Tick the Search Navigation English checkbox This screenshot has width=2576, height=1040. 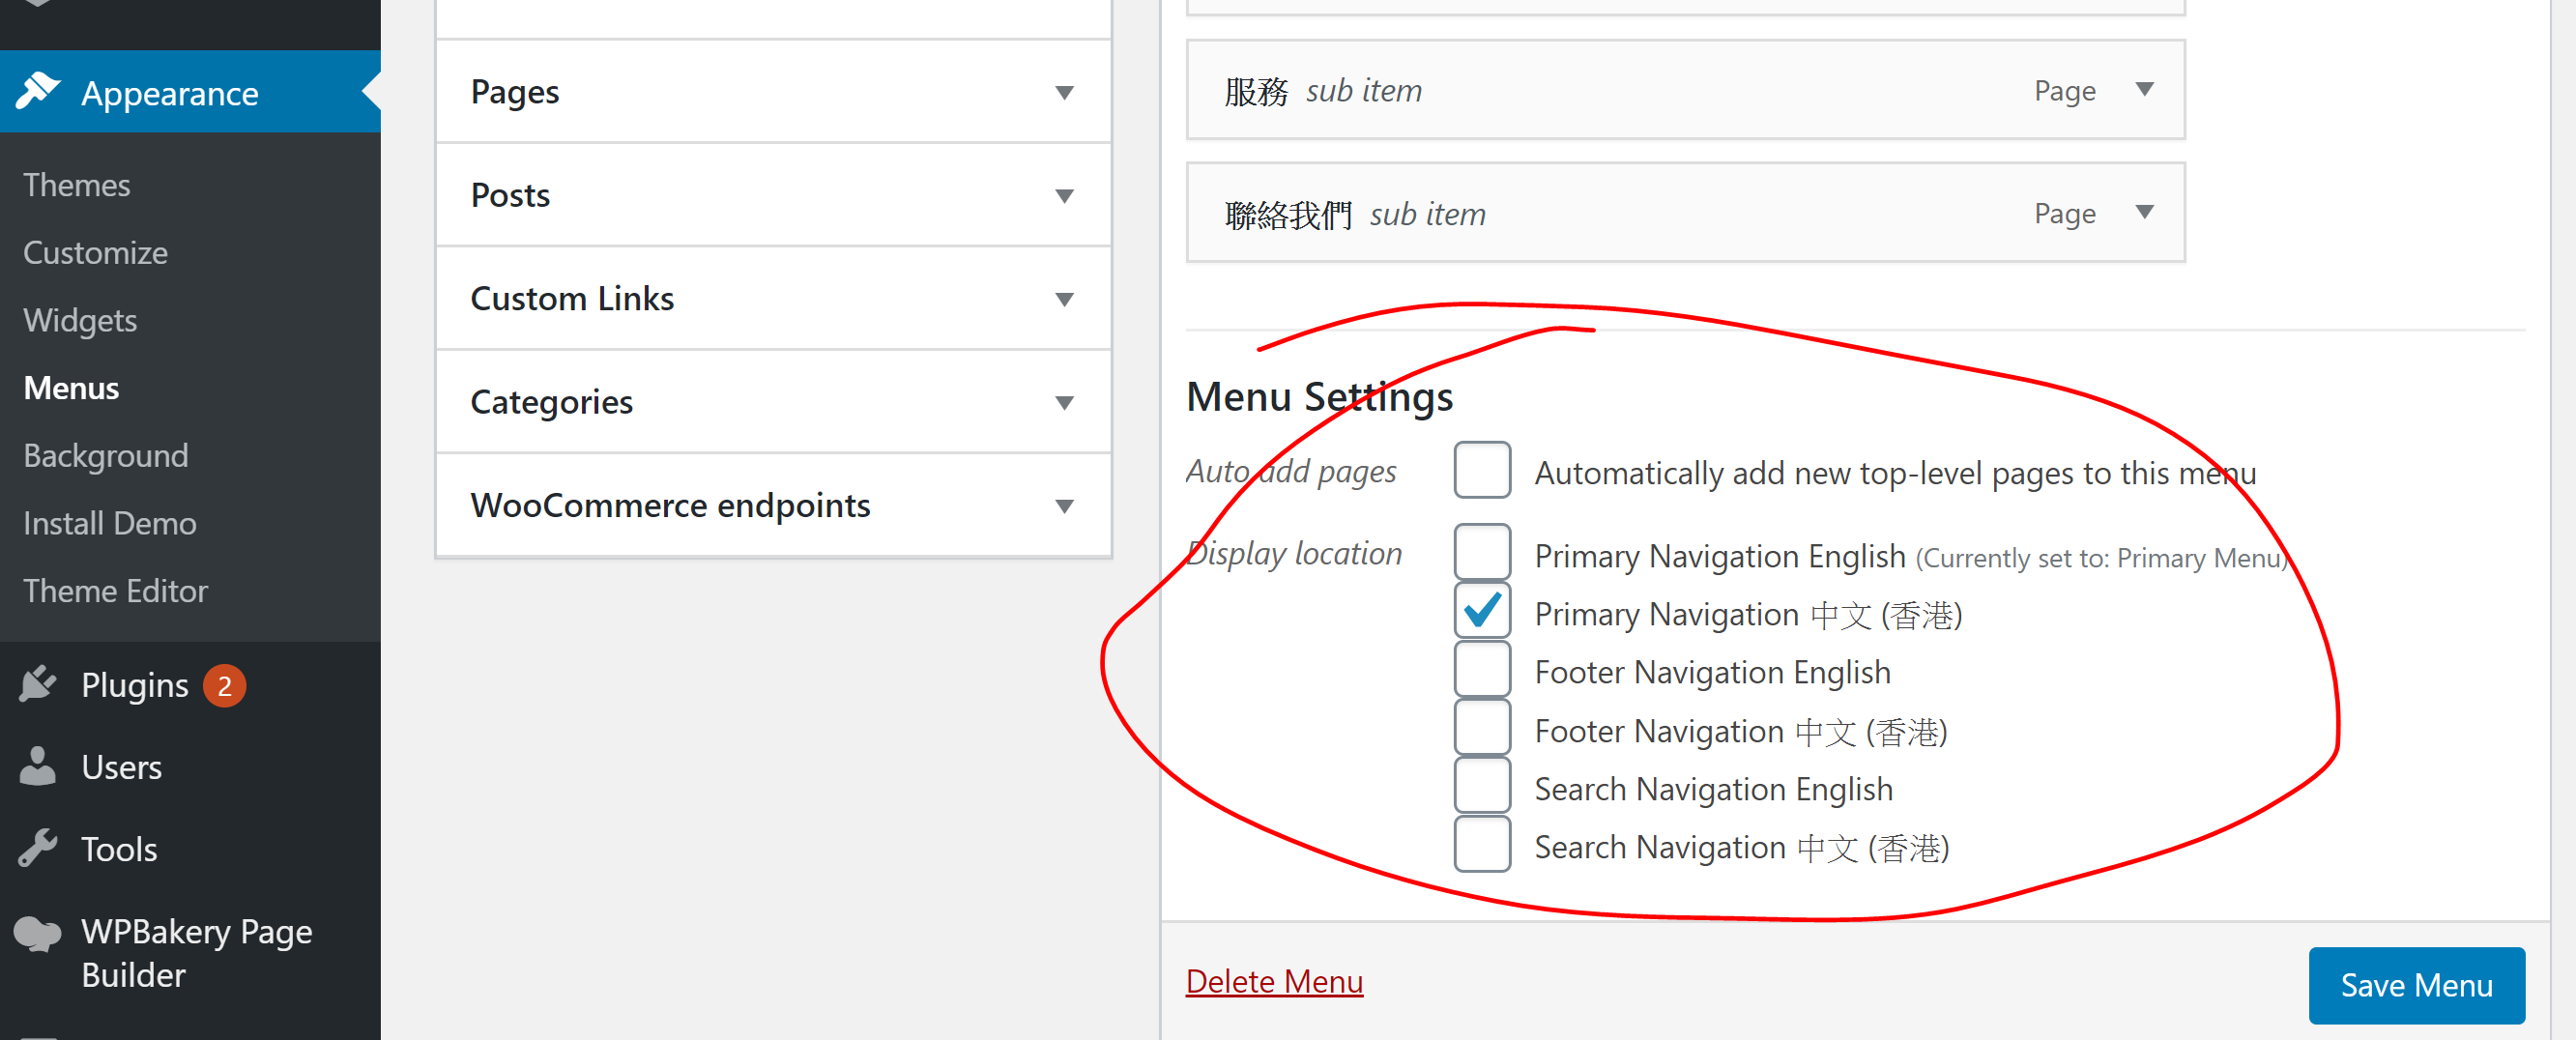tap(1481, 786)
